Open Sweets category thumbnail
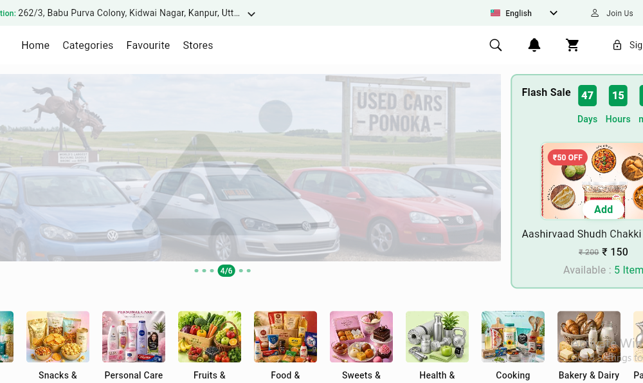The width and height of the screenshot is (643, 383). pyautogui.click(x=361, y=337)
